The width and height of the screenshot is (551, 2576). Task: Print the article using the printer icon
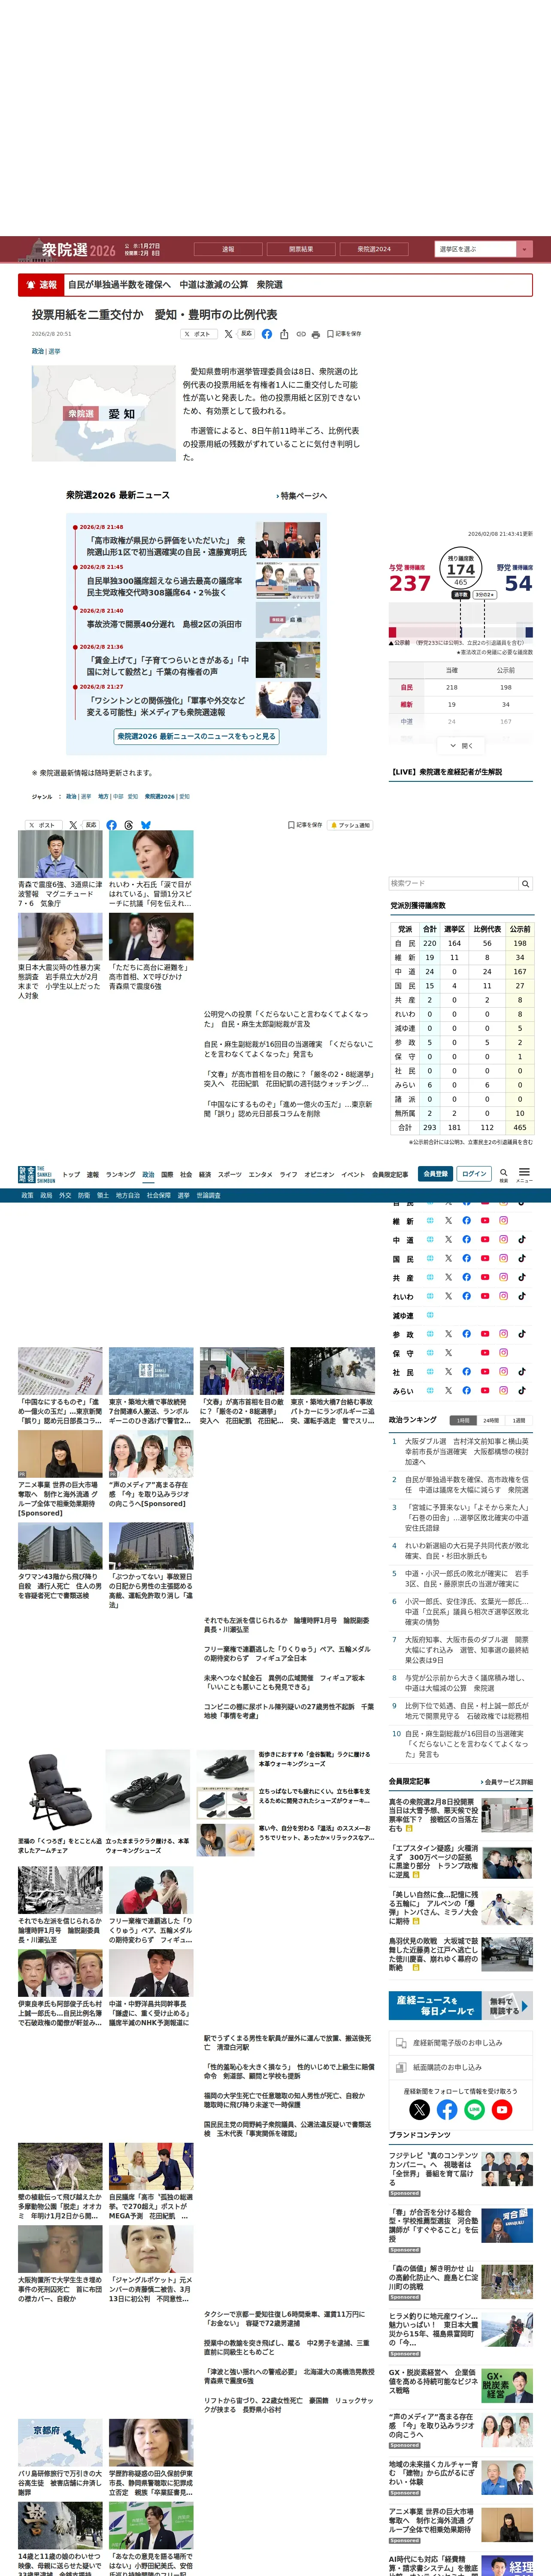click(x=316, y=334)
